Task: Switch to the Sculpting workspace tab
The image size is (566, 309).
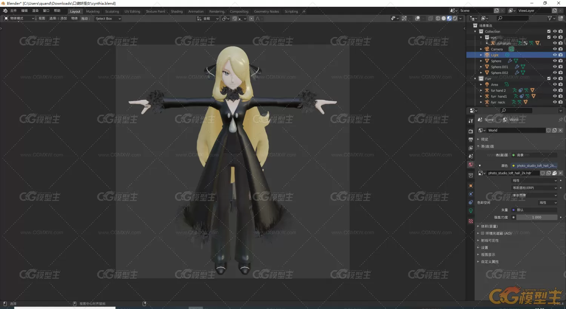Action: (112, 12)
